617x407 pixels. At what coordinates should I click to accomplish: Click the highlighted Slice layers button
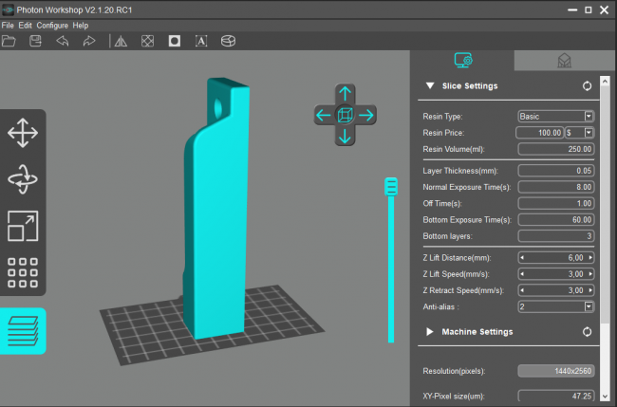22,330
